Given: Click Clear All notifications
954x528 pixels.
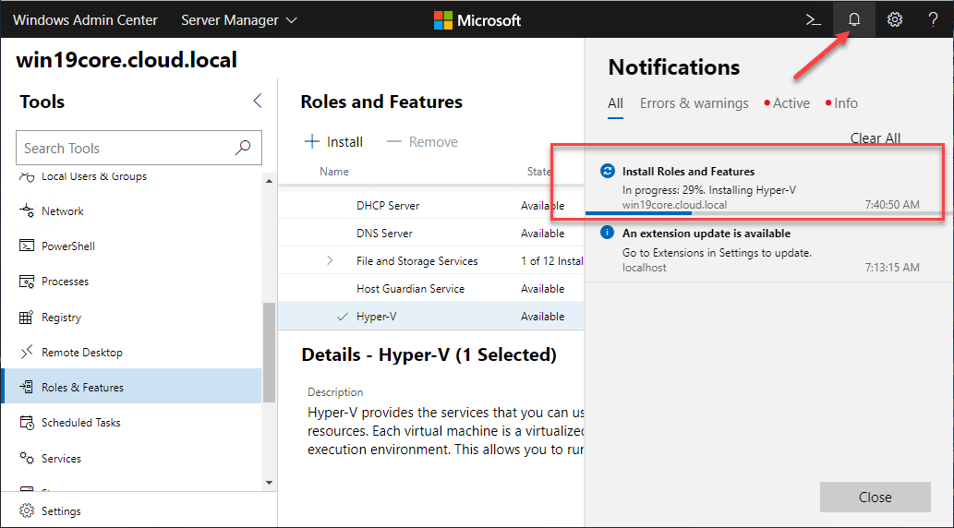Looking at the screenshot, I should (x=875, y=138).
